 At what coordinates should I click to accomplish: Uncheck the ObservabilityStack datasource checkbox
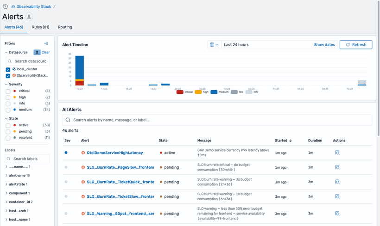tap(8, 76)
